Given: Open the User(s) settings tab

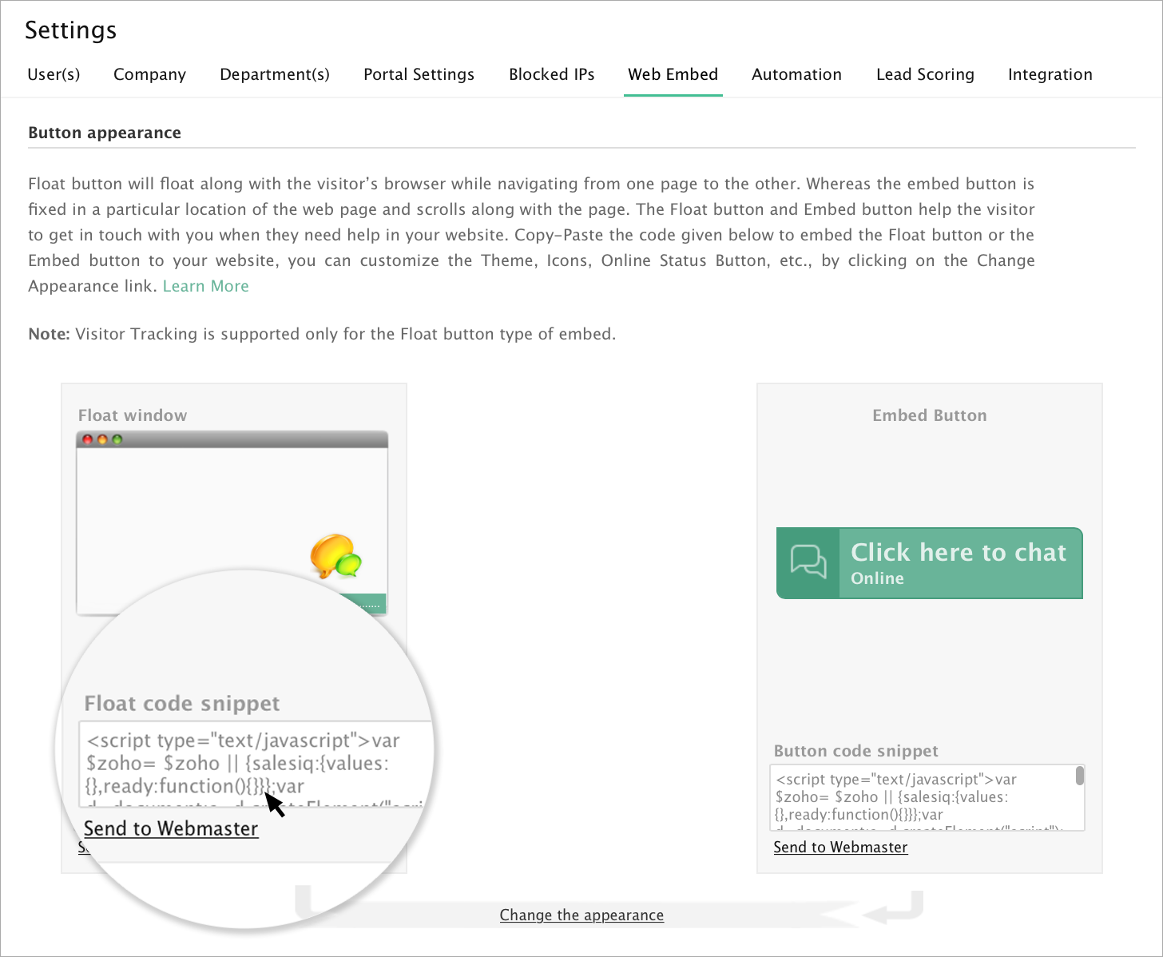Looking at the screenshot, I should click(x=54, y=74).
